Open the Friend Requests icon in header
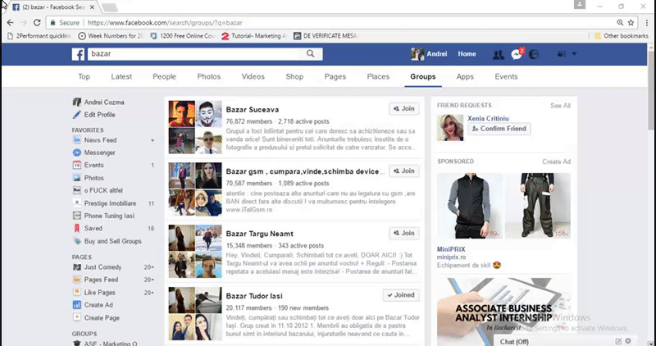This screenshot has height=346, width=656. click(498, 54)
